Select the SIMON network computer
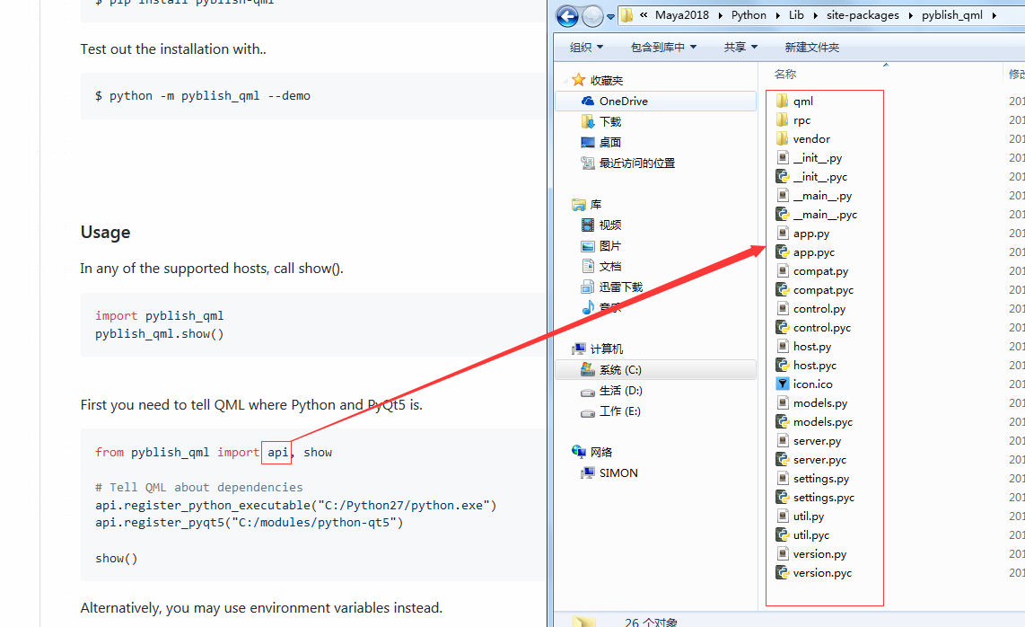The width and height of the screenshot is (1025, 627). [x=609, y=472]
